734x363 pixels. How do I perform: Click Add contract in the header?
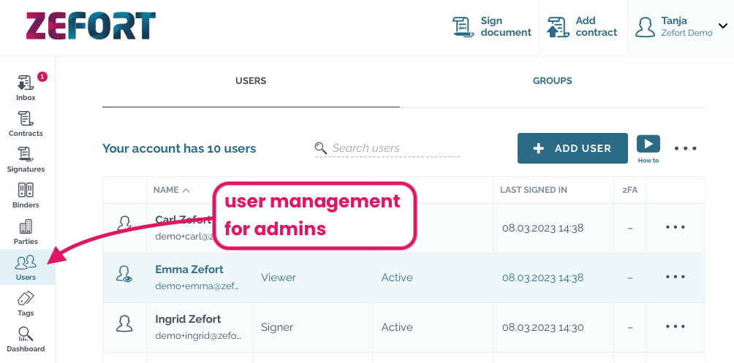[x=583, y=27]
